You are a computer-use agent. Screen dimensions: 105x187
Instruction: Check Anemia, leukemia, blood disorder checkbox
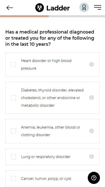(x=13, y=131)
